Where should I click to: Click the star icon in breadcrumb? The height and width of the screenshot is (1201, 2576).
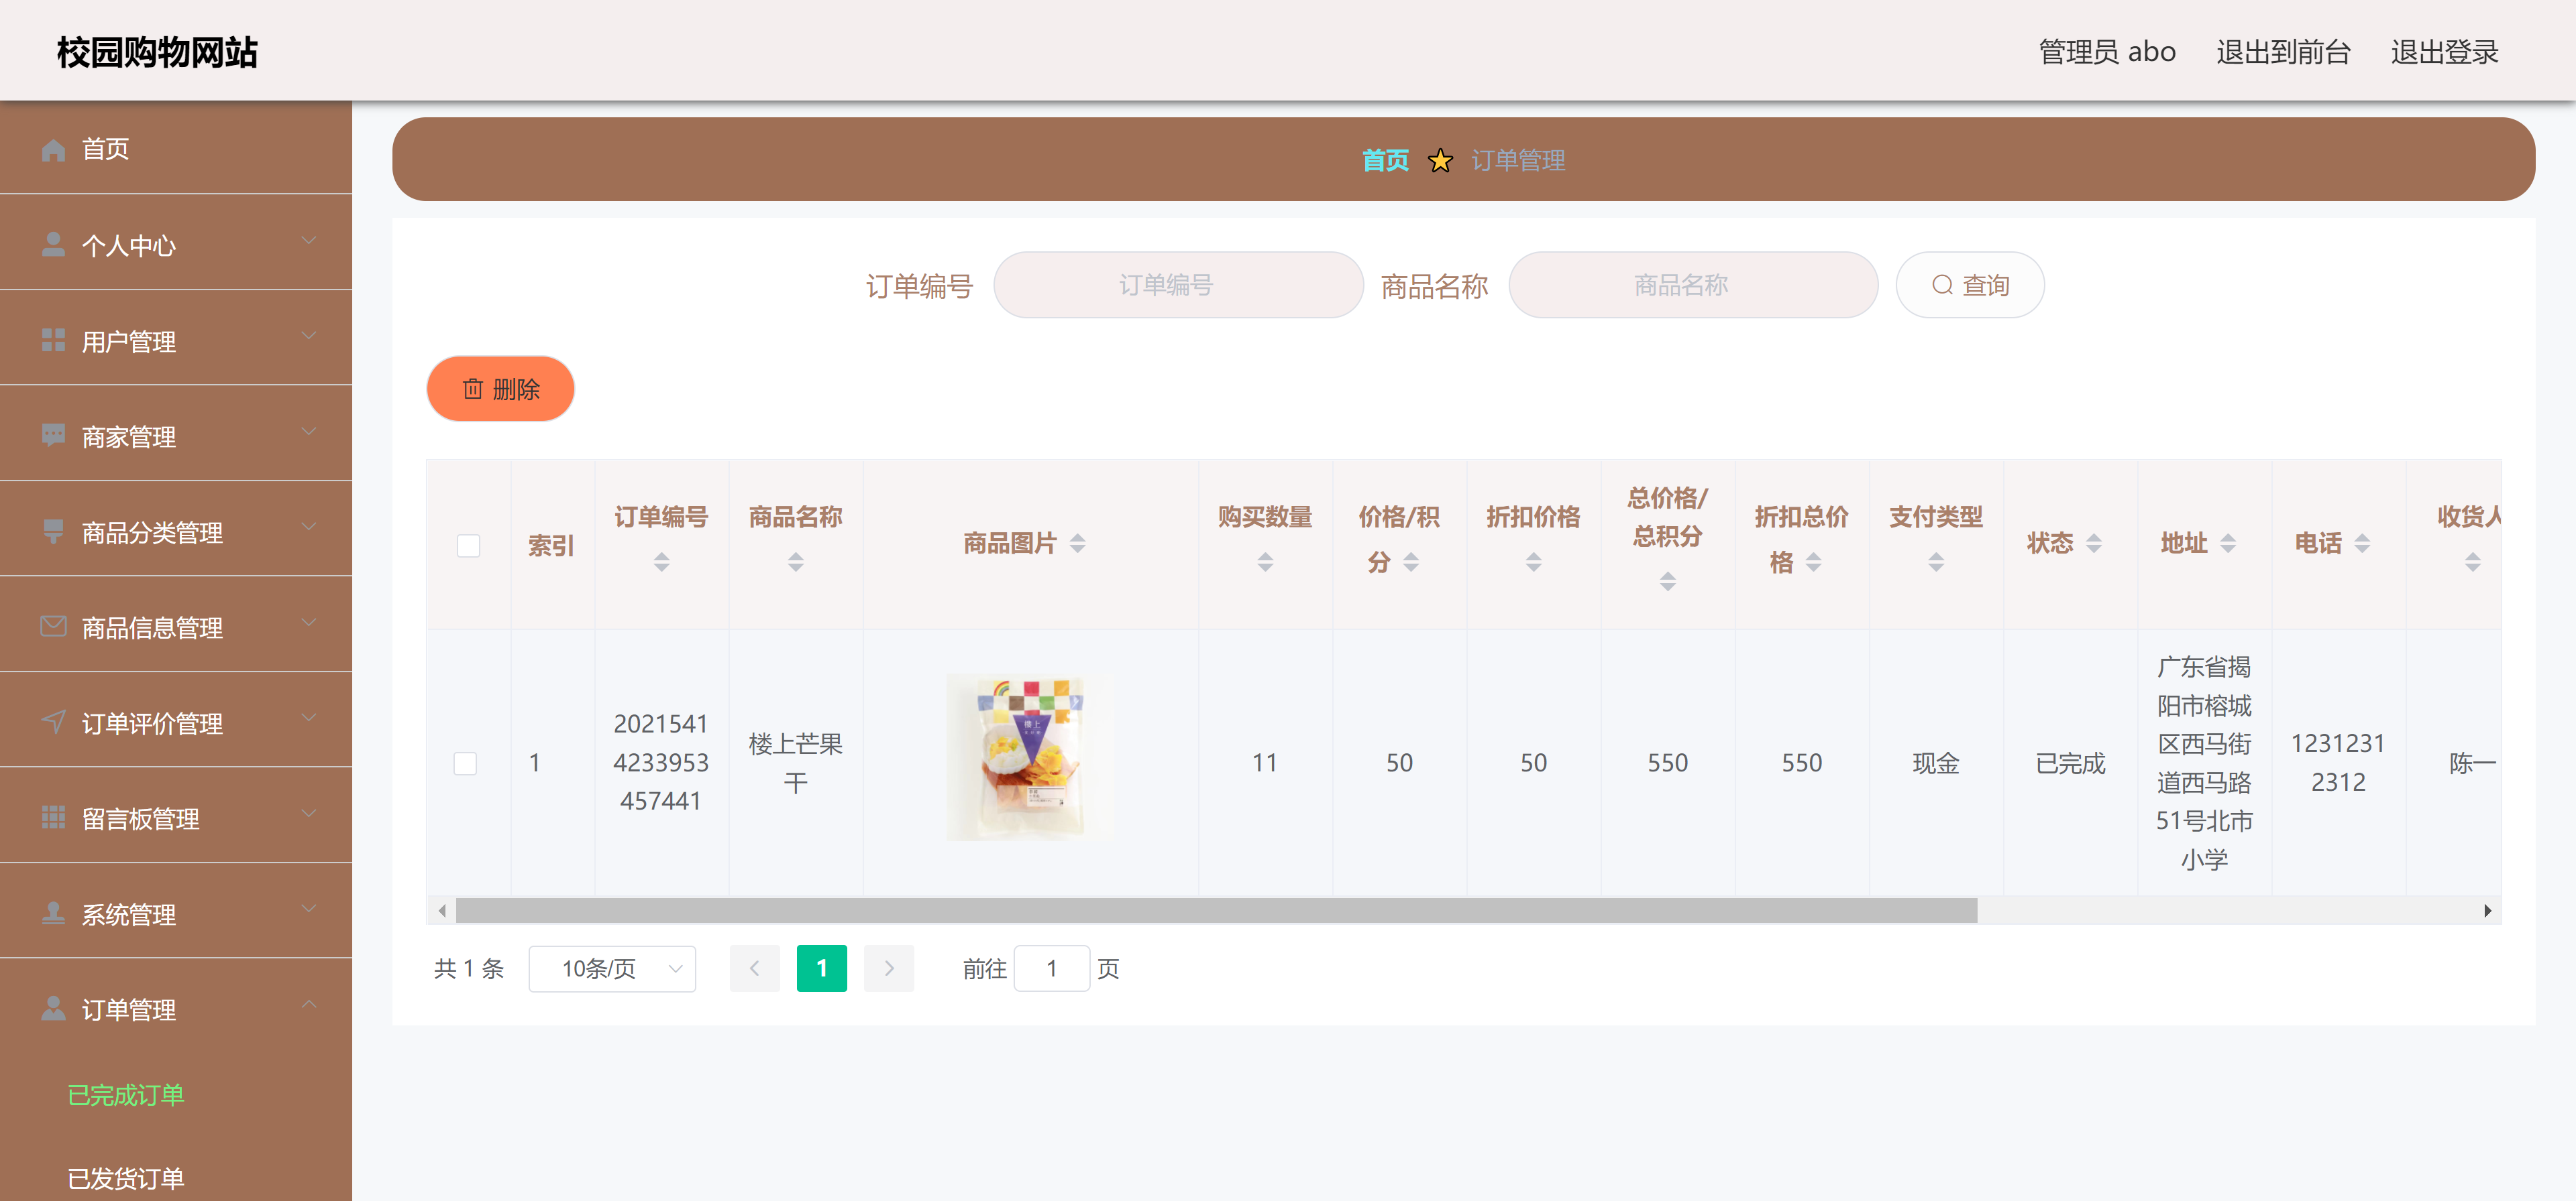point(1439,161)
